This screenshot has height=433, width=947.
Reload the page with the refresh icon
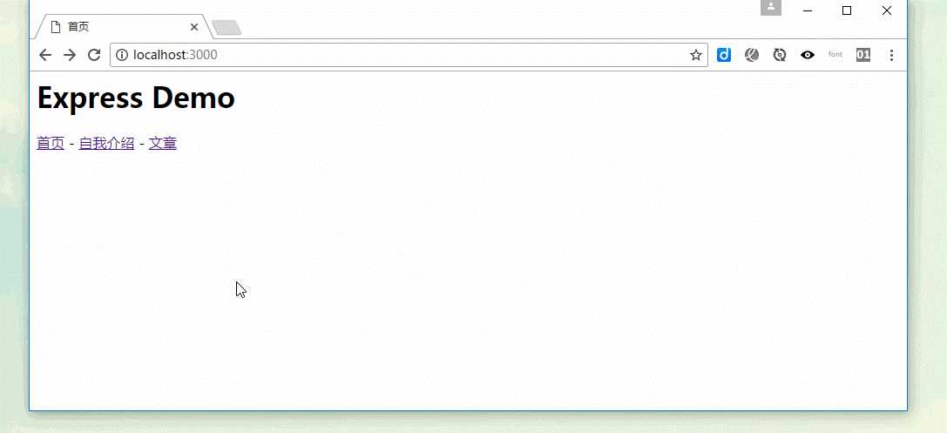point(93,55)
